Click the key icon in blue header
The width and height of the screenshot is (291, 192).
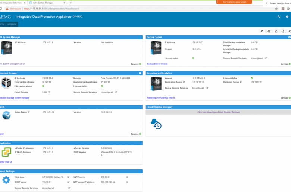pos(279,17)
